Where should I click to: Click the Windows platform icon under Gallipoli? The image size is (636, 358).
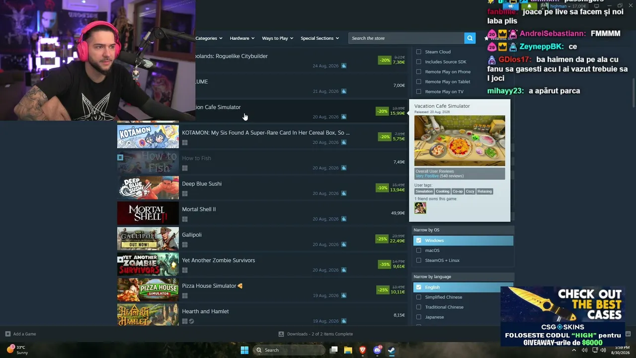185,245
